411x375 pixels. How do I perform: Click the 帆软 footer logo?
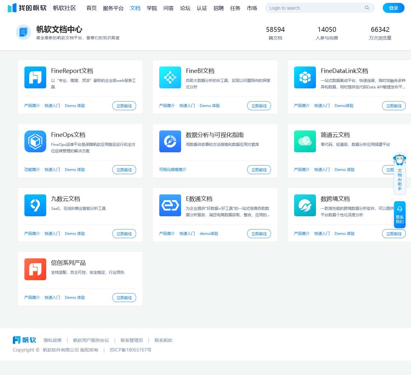pyautogui.click(x=24, y=340)
